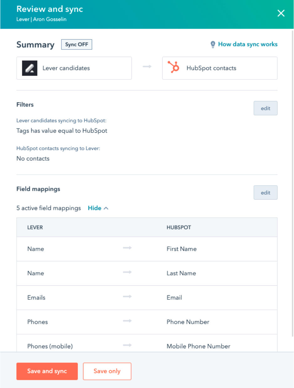Image resolution: width=294 pixels, height=388 pixels.
Task: Select the HubSpot contacts destination card
Action: point(219,68)
